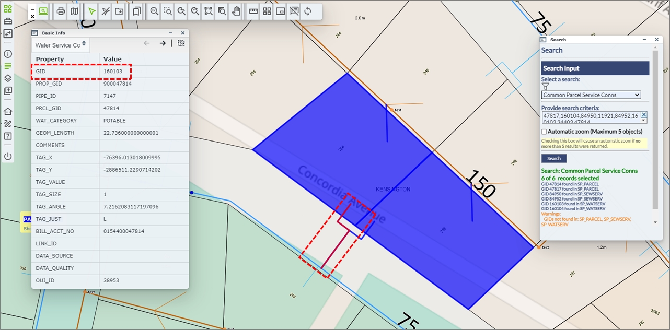This screenshot has height=330, width=670.
Task: Click the zoom to full extent icon
Action: 209,11
